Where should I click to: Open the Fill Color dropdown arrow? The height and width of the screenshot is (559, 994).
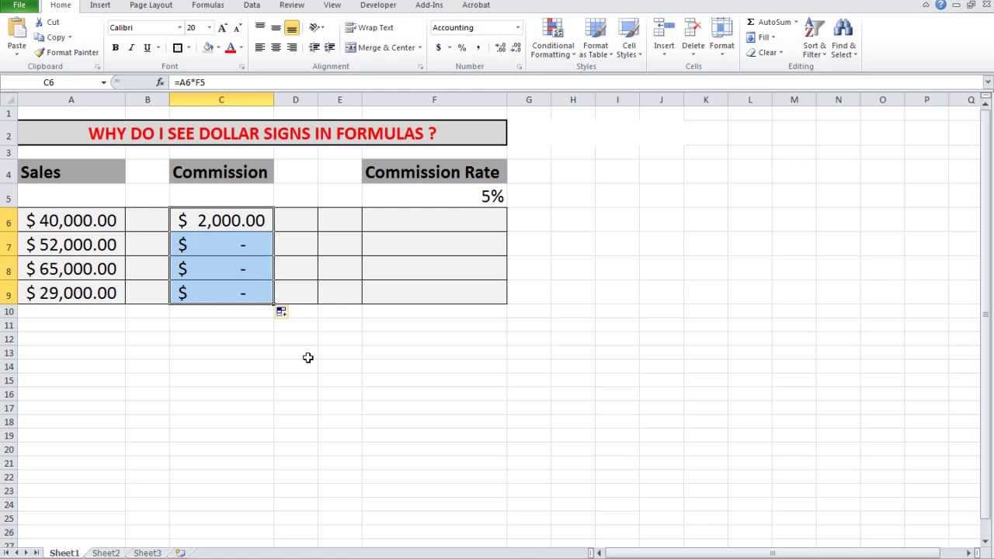tap(218, 47)
